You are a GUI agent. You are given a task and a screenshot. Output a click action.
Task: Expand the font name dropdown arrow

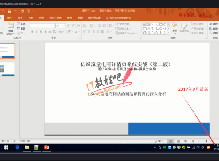54,26
